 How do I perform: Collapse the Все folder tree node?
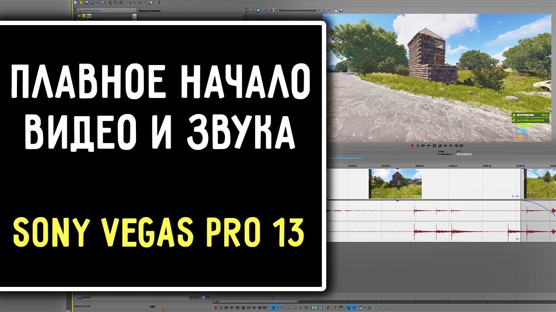[79, 16]
